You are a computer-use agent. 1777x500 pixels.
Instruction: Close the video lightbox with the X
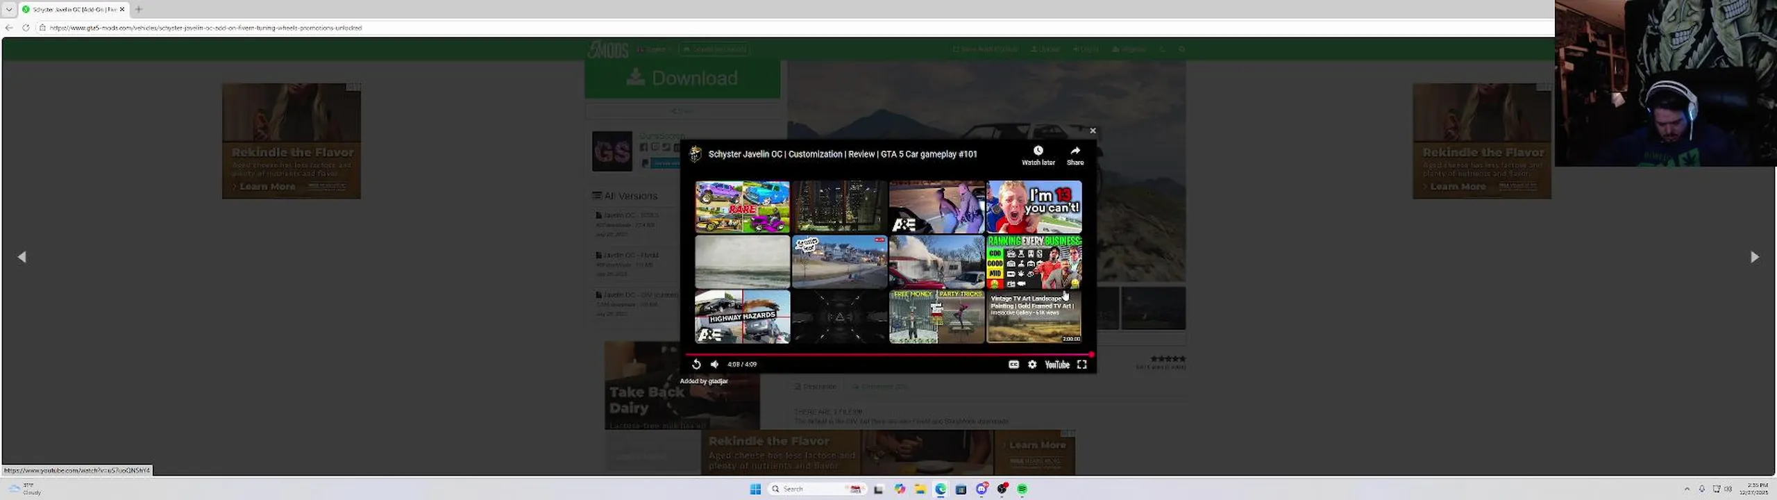(x=1093, y=131)
